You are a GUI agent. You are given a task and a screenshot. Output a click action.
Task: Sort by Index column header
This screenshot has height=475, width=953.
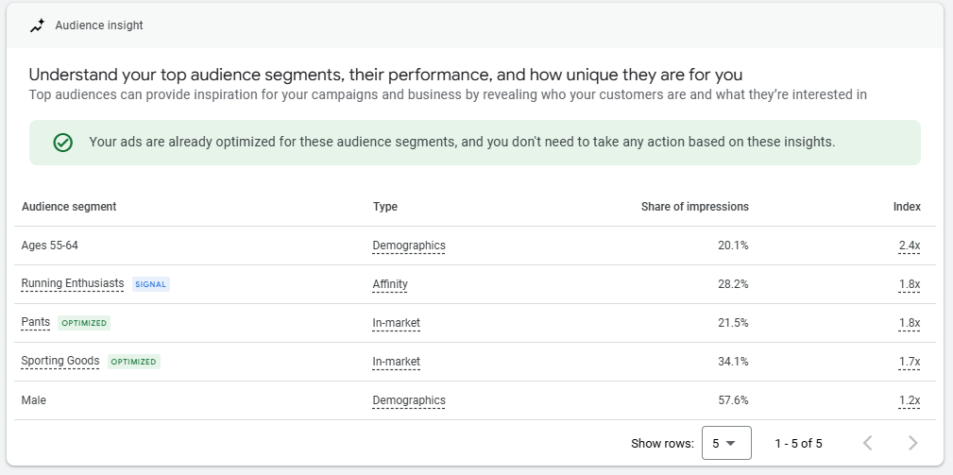pyautogui.click(x=907, y=207)
